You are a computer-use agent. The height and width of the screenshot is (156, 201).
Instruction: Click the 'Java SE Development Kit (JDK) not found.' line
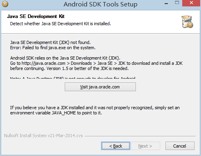click(50, 42)
